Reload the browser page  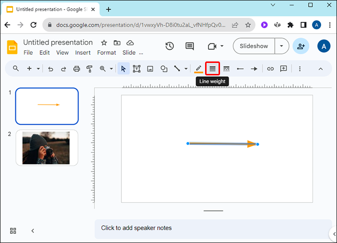tap(34, 25)
